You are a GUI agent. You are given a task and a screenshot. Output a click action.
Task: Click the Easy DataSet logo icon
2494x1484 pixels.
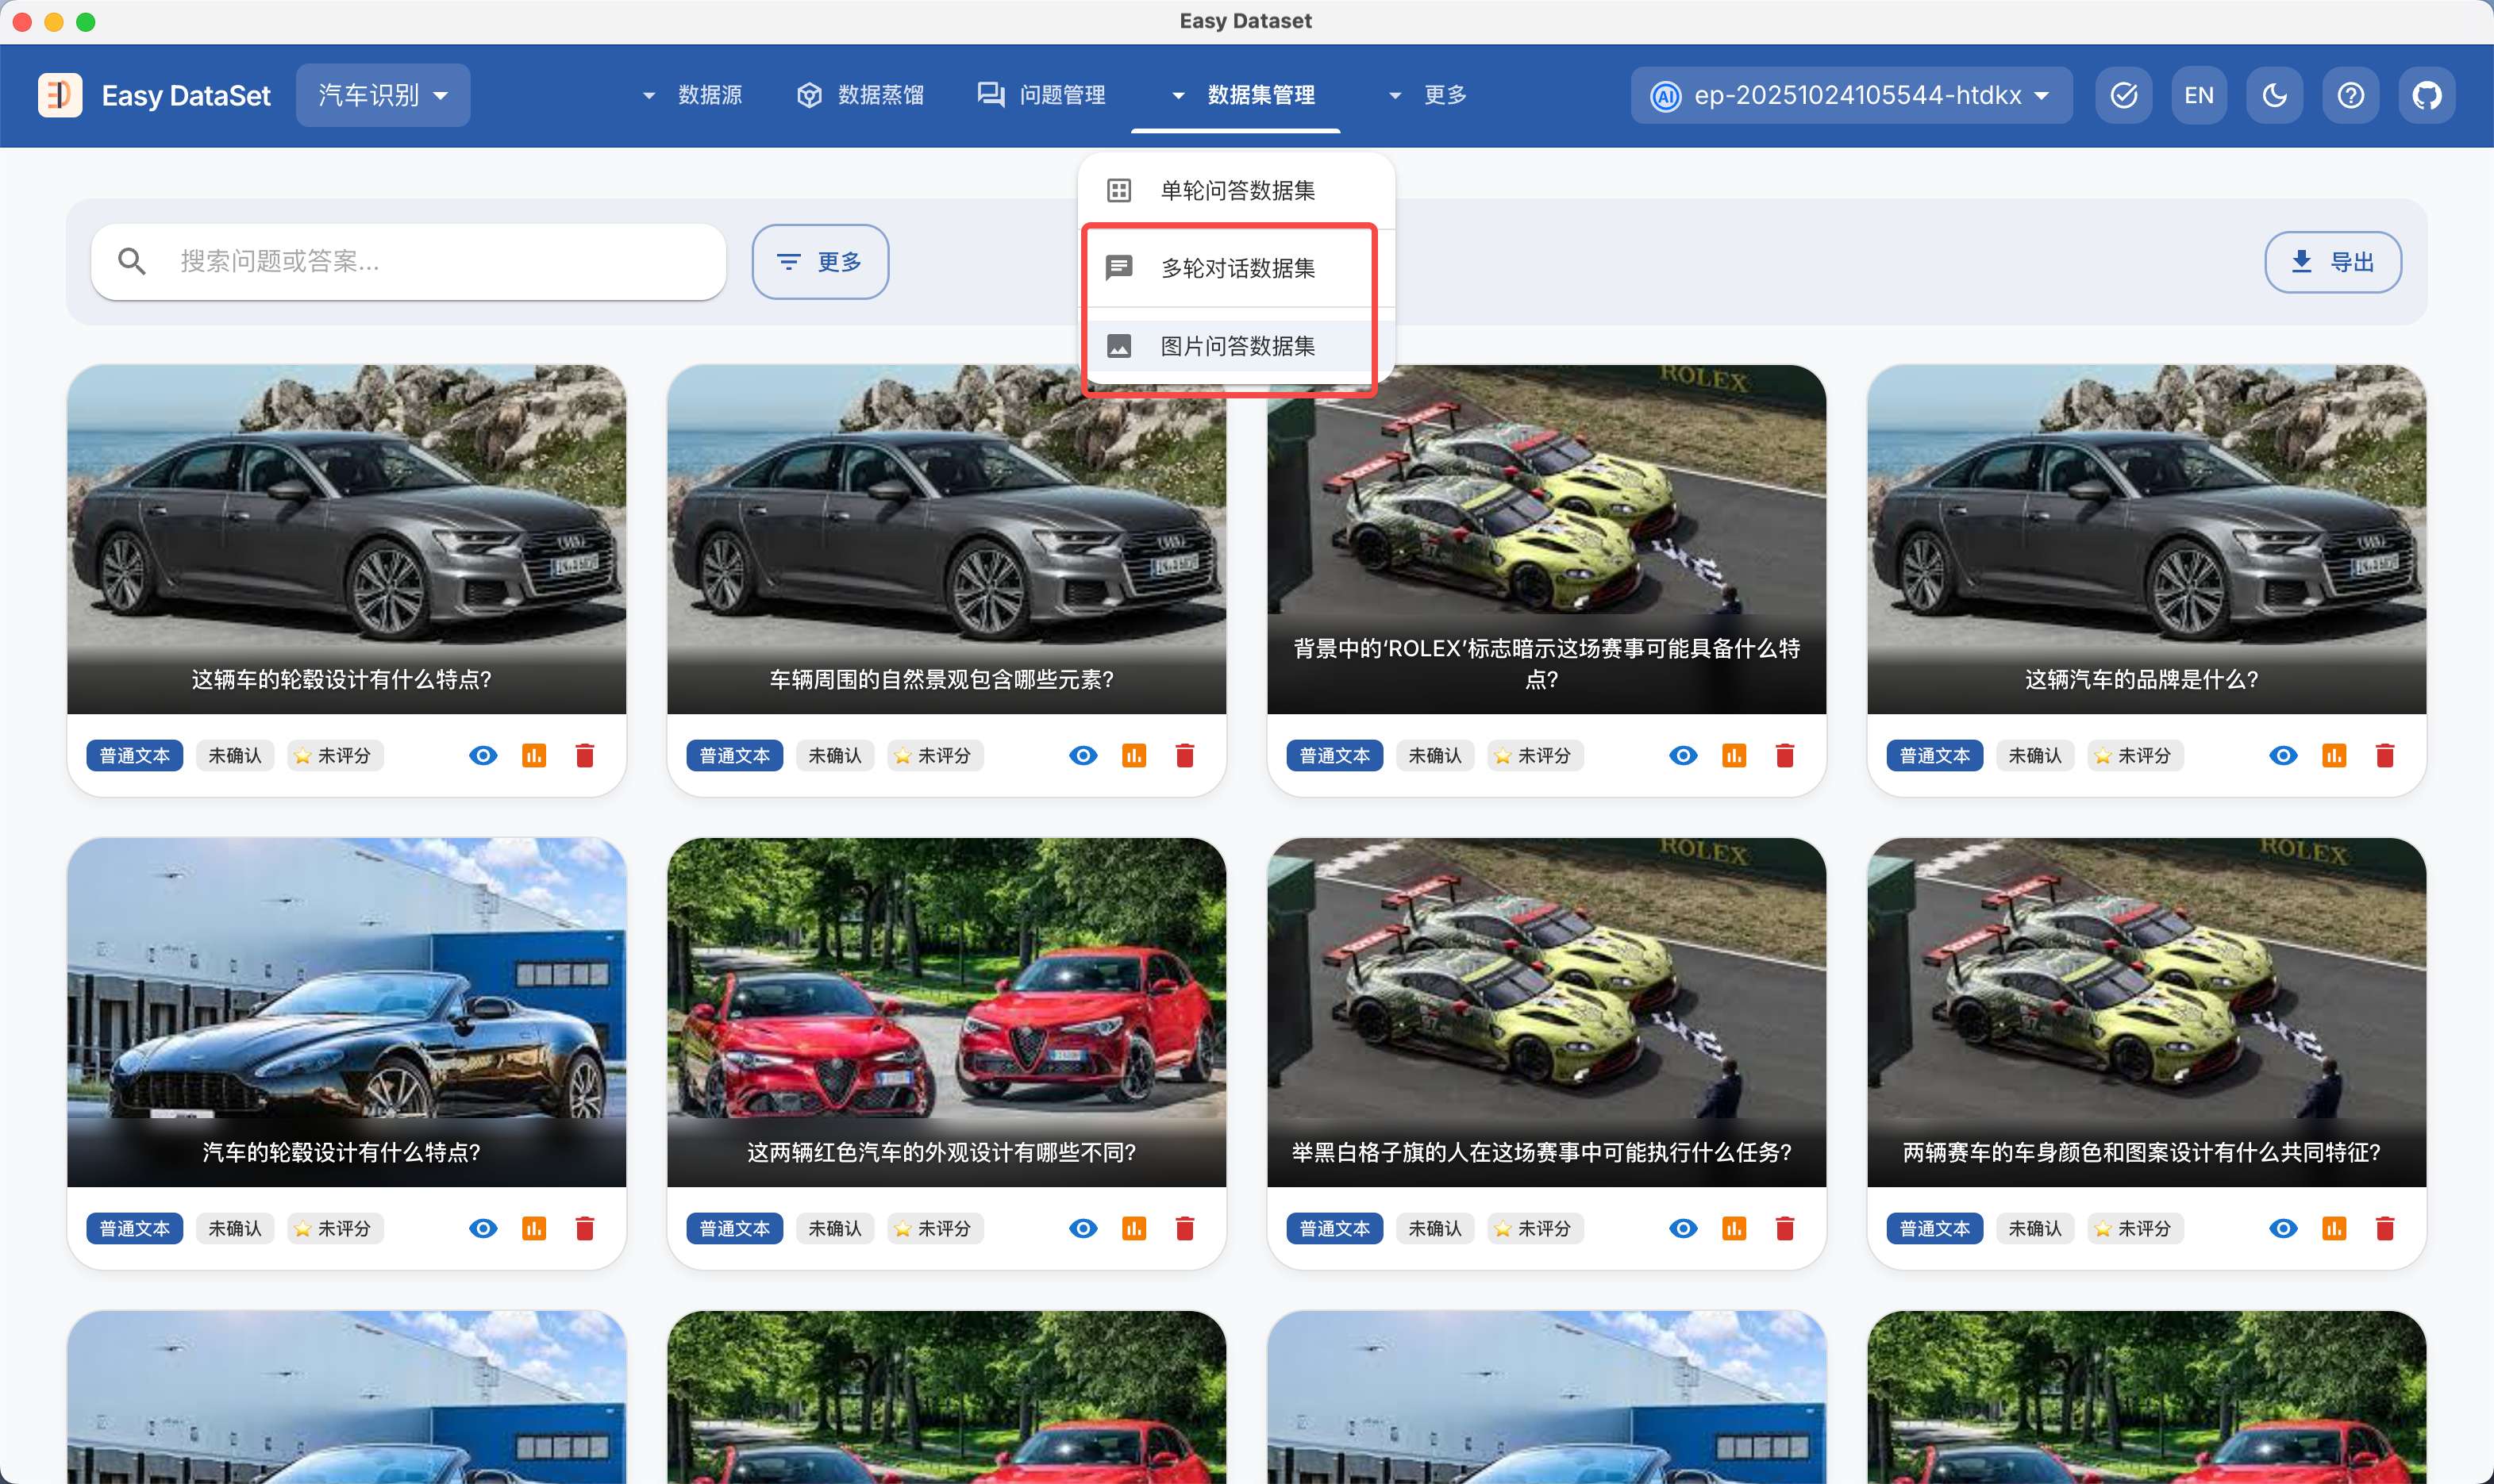60,95
